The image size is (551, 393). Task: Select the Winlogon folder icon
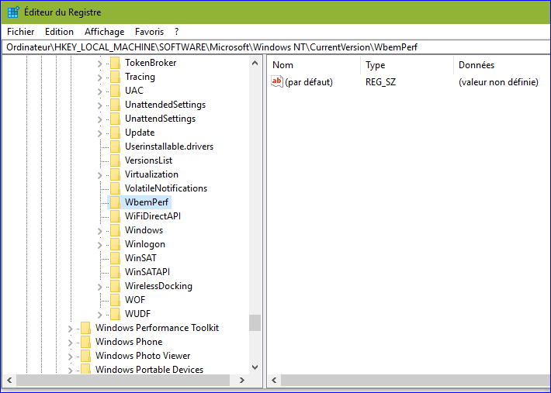tap(115, 244)
